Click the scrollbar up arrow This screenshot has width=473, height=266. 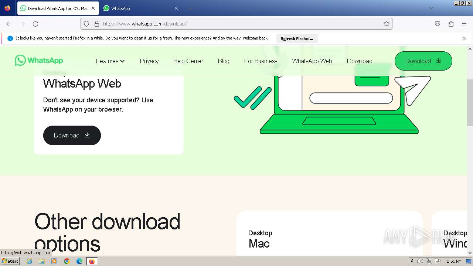point(470,49)
